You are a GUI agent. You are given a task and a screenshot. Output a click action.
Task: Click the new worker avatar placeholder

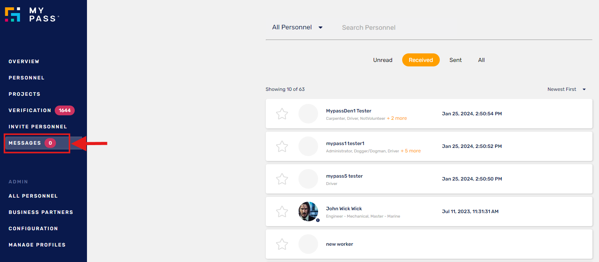pos(308,244)
